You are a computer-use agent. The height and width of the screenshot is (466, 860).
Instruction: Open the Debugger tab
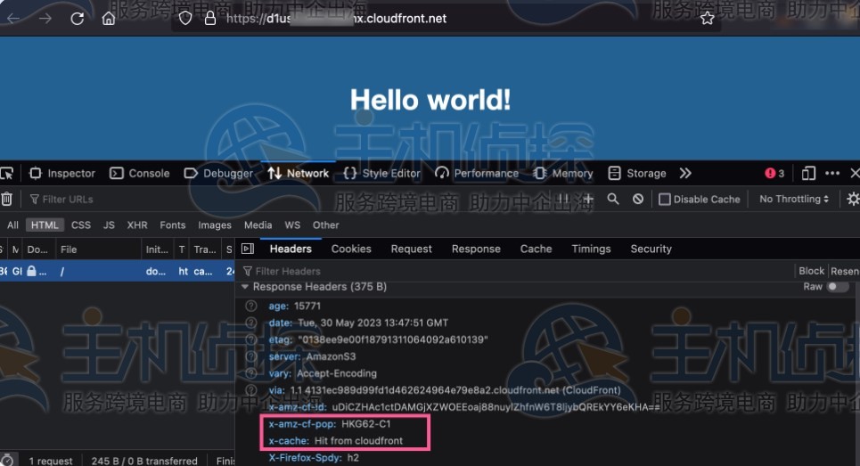(x=218, y=173)
